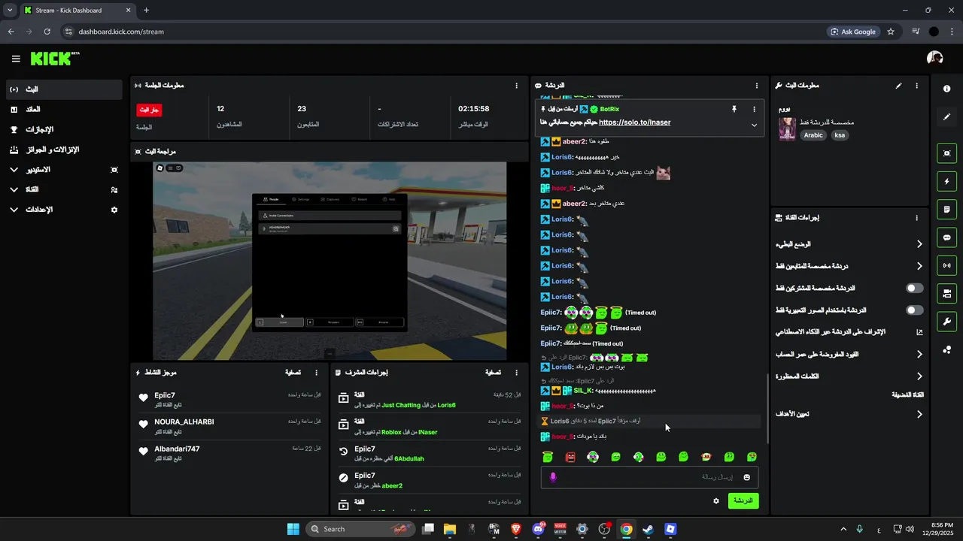Toggle the wrench stream info widget in right rail
The width and height of the screenshot is (963, 541).
tap(946, 322)
